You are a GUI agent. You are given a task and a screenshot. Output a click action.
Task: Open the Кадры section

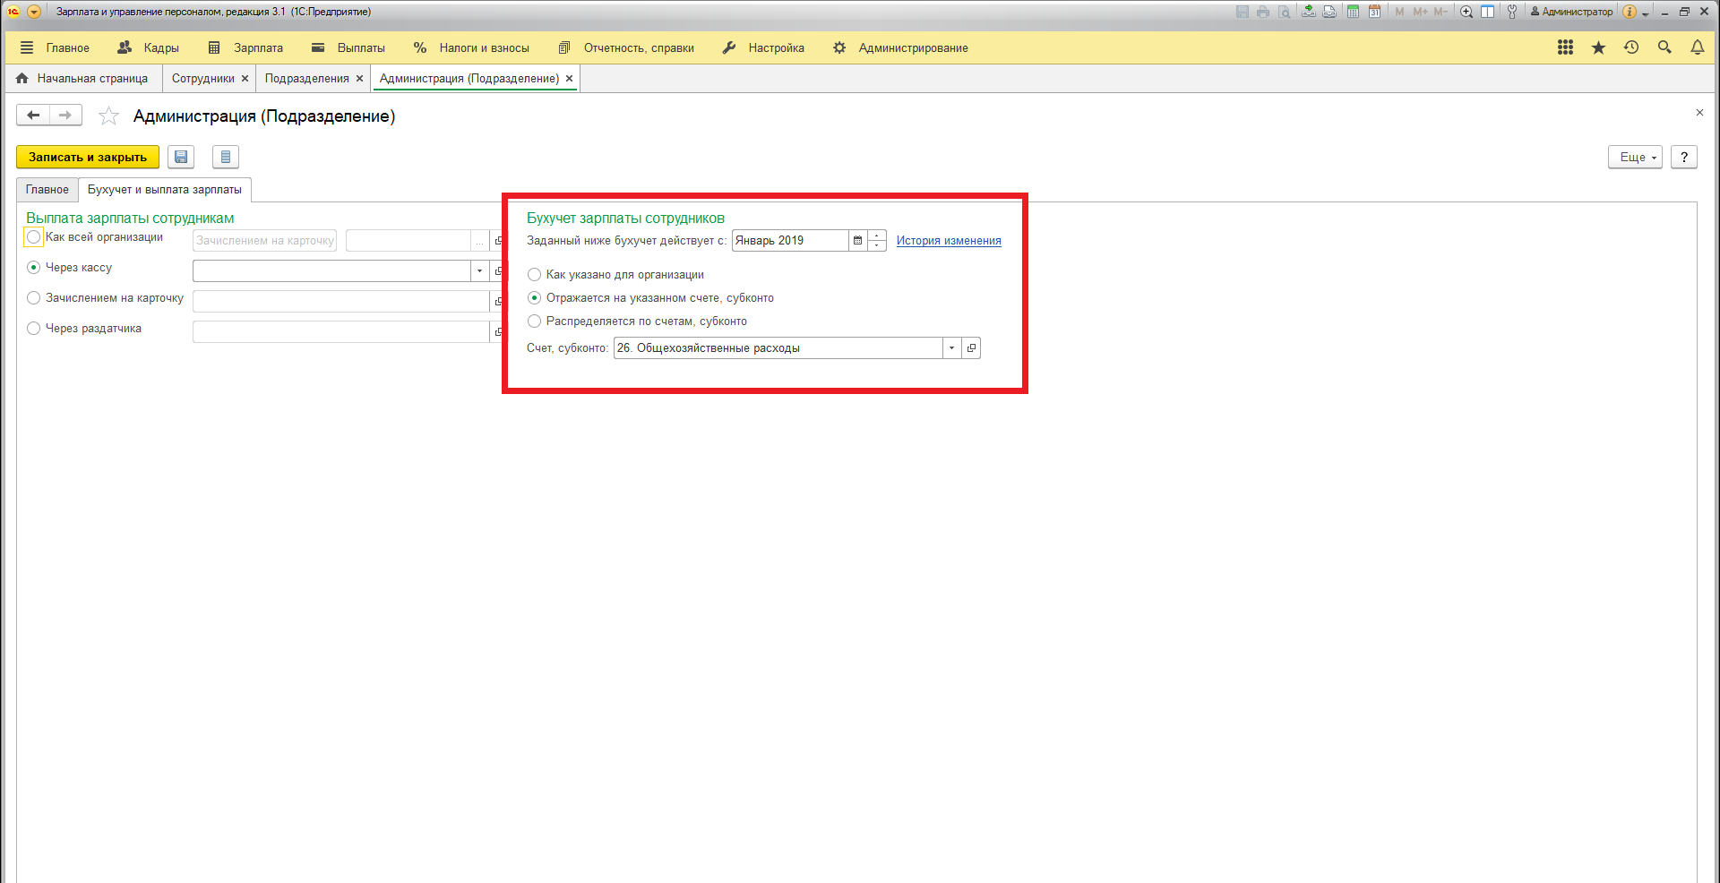coord(149,47)
